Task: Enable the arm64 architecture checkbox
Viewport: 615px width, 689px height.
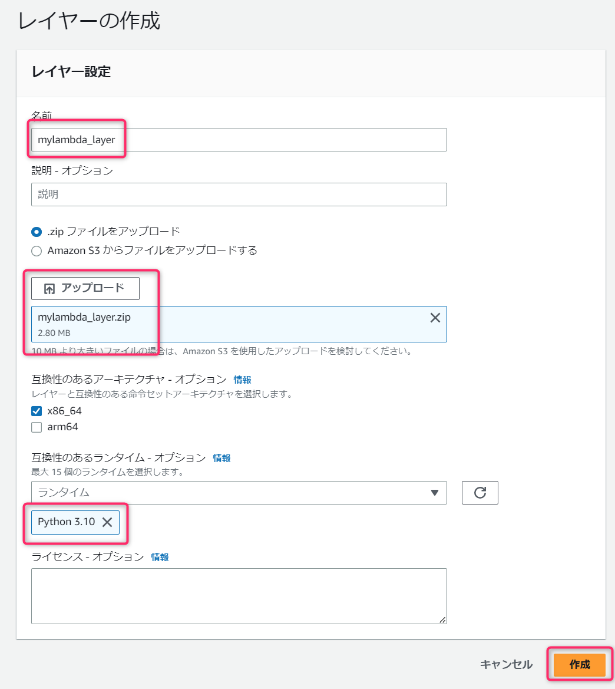Action: tap(37, 427)
